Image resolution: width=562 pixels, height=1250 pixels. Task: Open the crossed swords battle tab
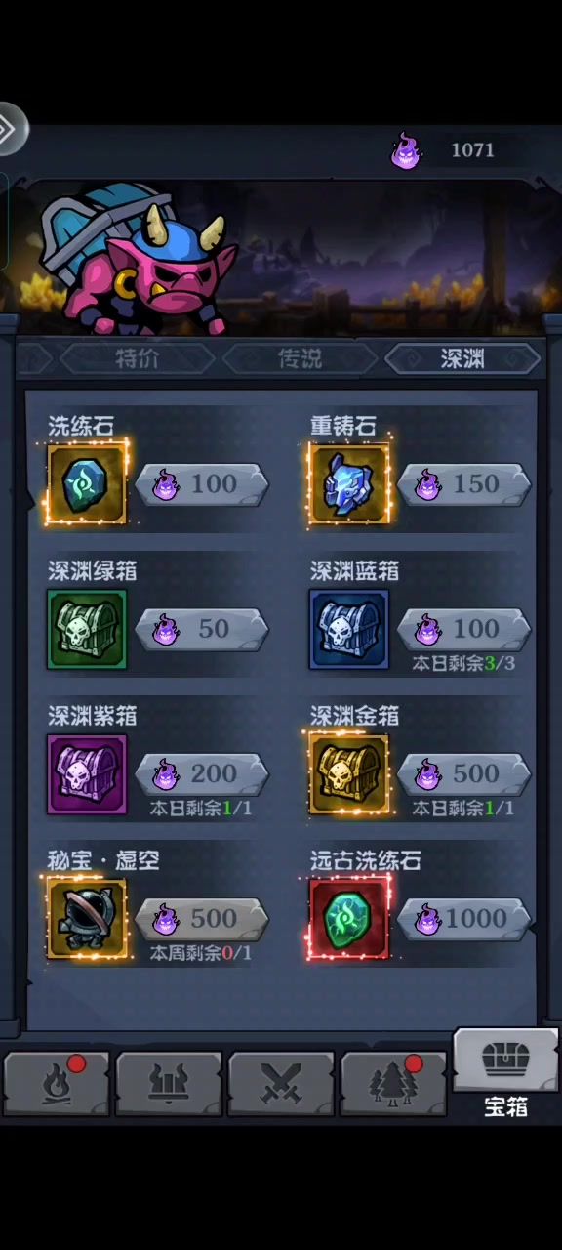[x=281, y=1084]
